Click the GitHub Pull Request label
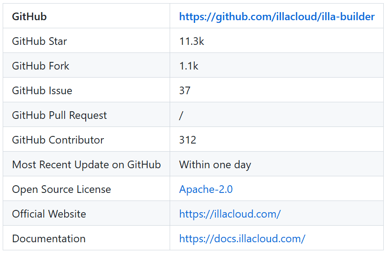 coord(59,115)
